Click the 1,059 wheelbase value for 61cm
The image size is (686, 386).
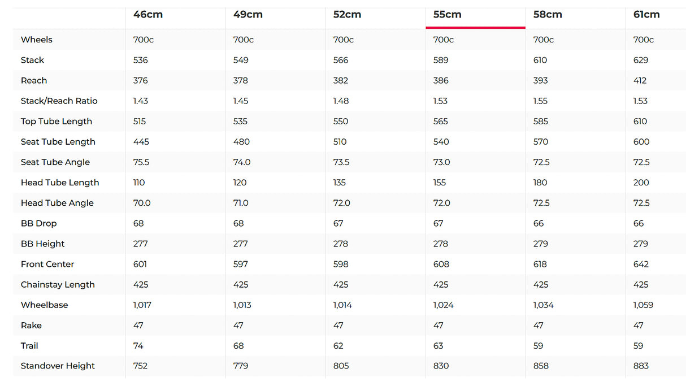(x=643, y=305)
